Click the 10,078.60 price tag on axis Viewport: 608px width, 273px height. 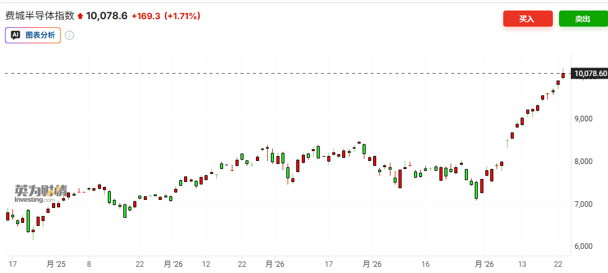(591, 74)
